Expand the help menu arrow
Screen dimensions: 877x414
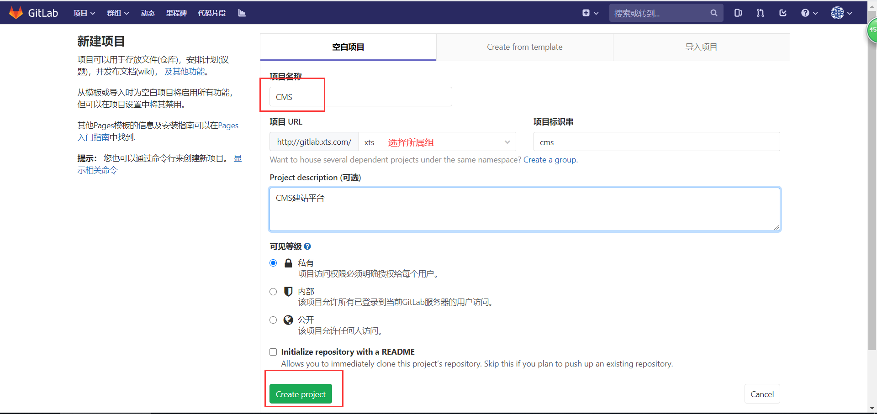click(815, 13)
